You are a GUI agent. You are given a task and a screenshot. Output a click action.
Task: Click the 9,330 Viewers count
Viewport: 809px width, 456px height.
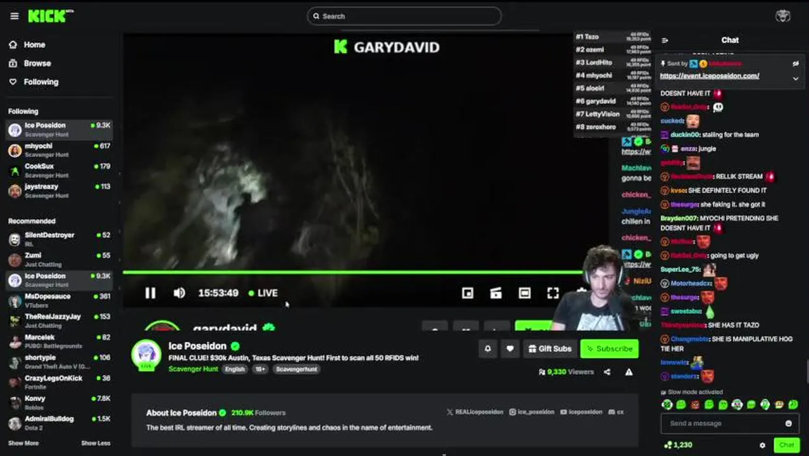[x=566, y=372]
